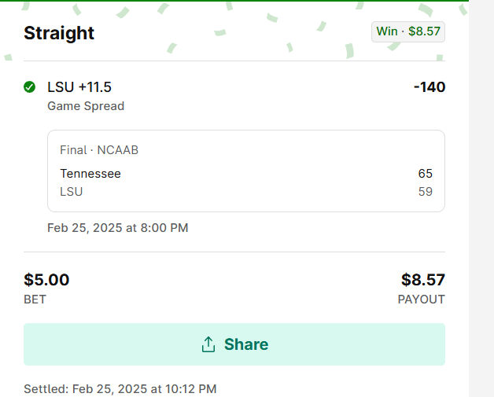Click the gray scrollbar strip on right edge
Screen dimensions: 494x397
pyautogui.click(x=481, y=197)
